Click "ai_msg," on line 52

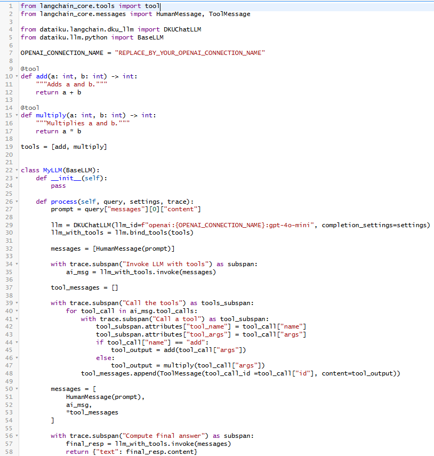pyautogui.click(x=79, y=405)
